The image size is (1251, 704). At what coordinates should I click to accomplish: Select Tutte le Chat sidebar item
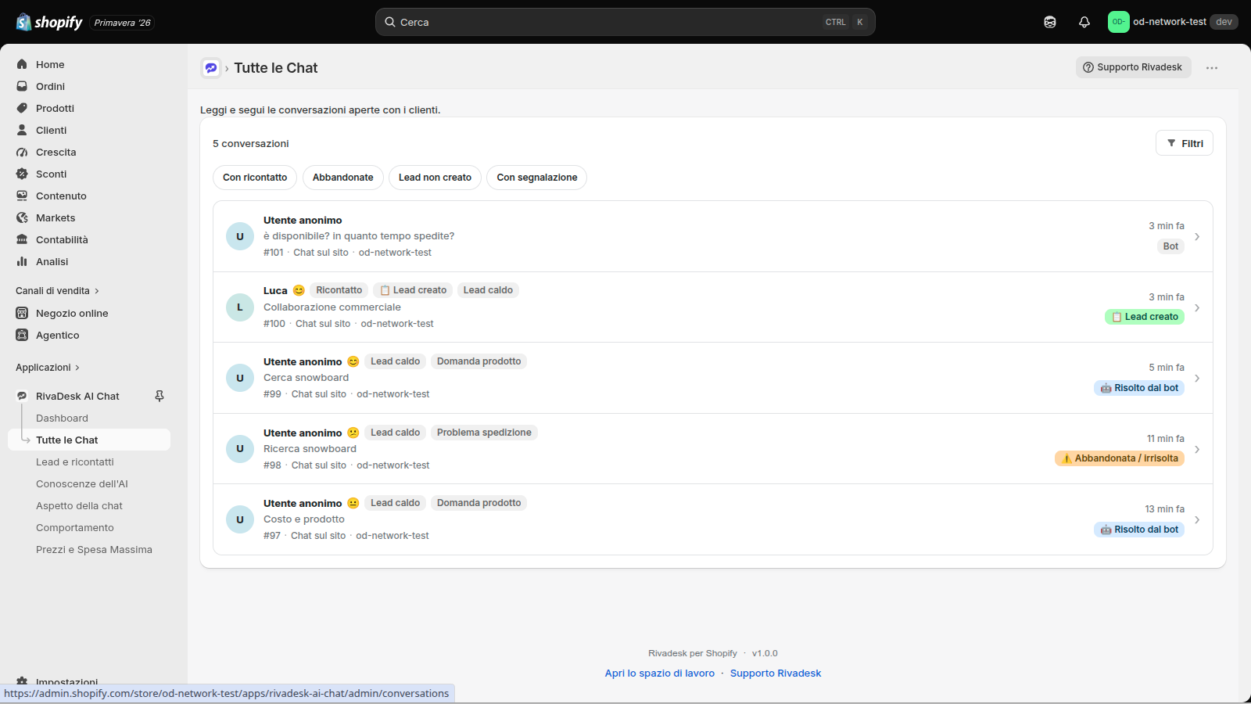(89, 440)
